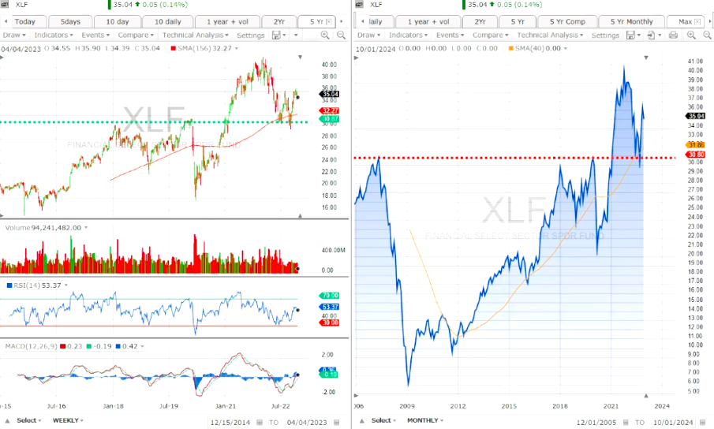Switch left chart to Today tab
The width and height of the screenshot is (714, 429).
[24, 21]
